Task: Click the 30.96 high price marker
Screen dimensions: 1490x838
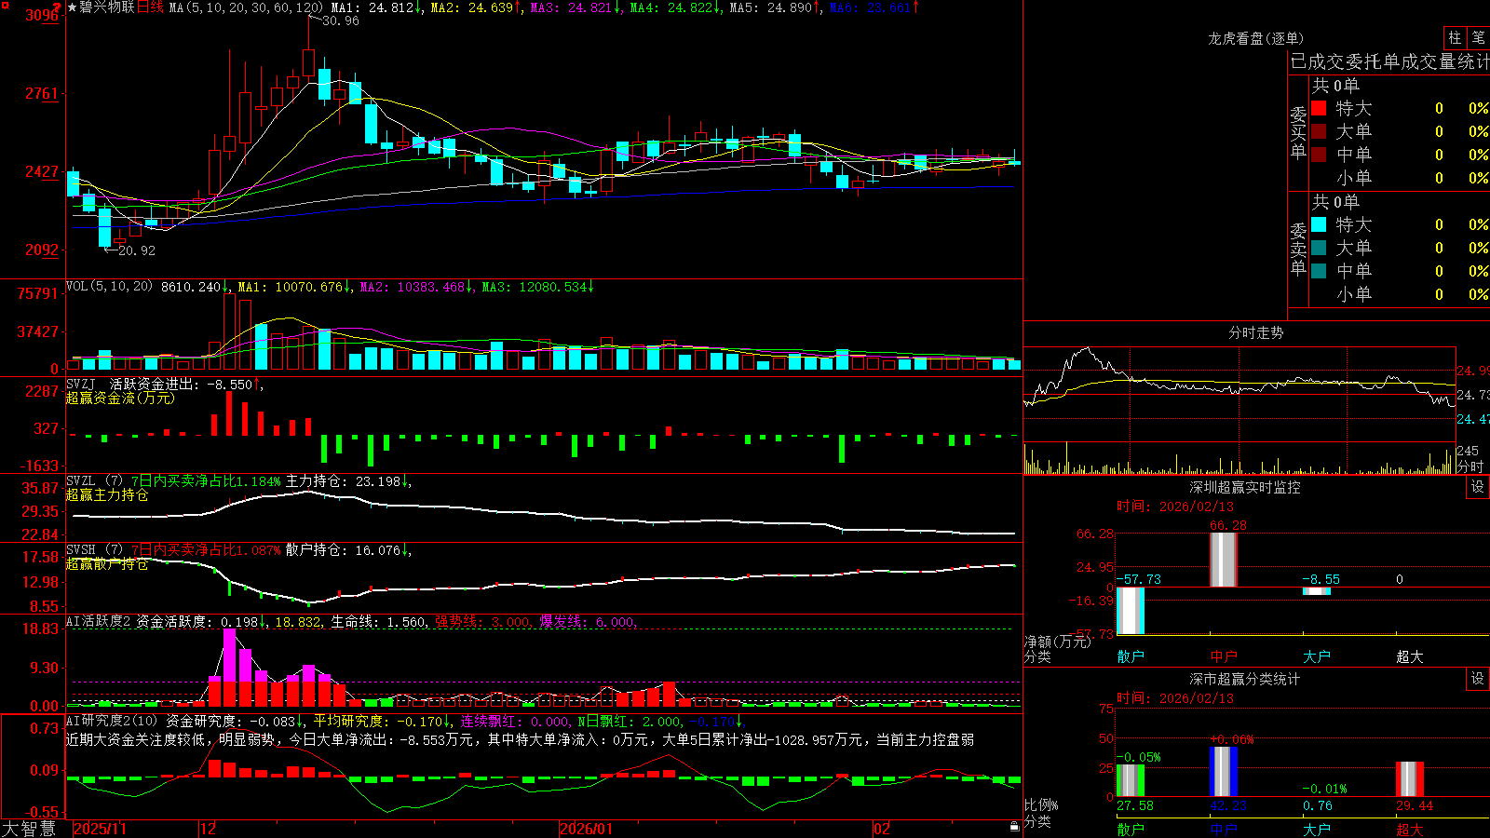Action: pos(341,20)
